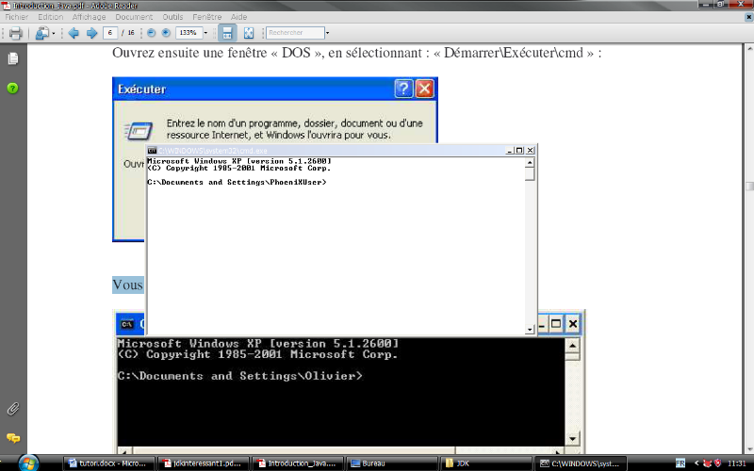This screenshot has height=471, width=754.
Task: Open the collaboration/meeting icon in toolbar
Action: click(x=42, y=33)
